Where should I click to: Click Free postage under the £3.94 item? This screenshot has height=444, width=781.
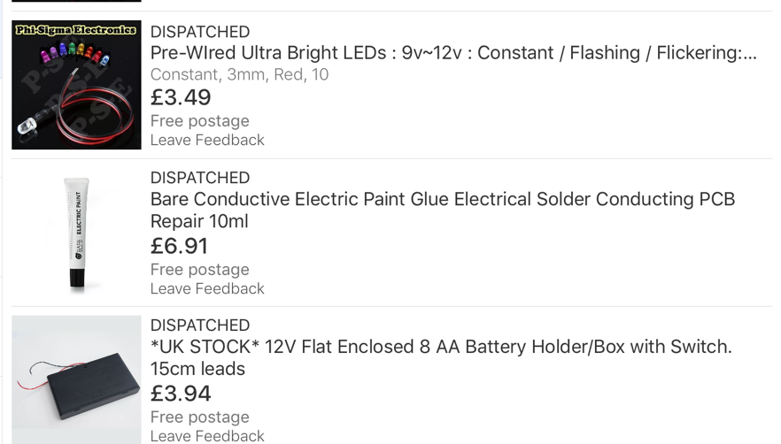pyautogui.click(x=199, y=417)
